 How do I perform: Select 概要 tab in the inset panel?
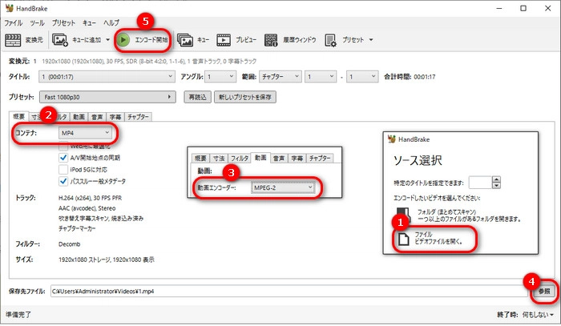click(x=200, y=159)
